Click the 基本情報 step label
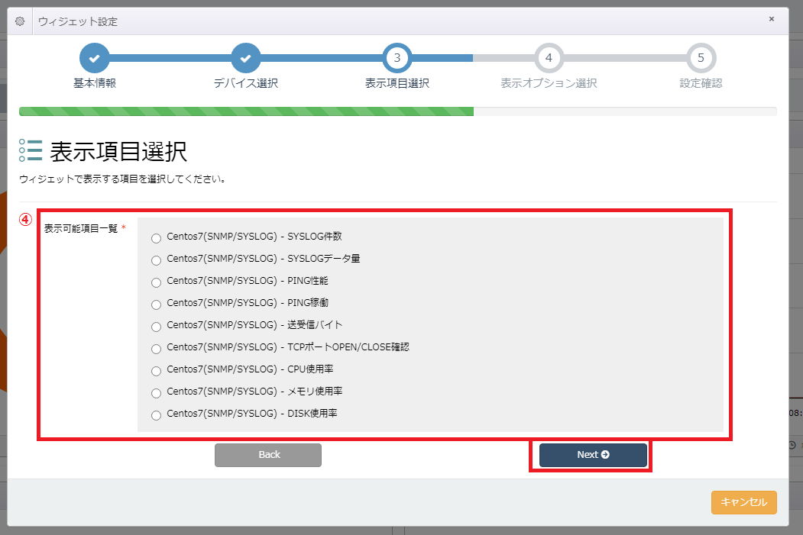Screen dimensions: 803x535 click(95, 83)
